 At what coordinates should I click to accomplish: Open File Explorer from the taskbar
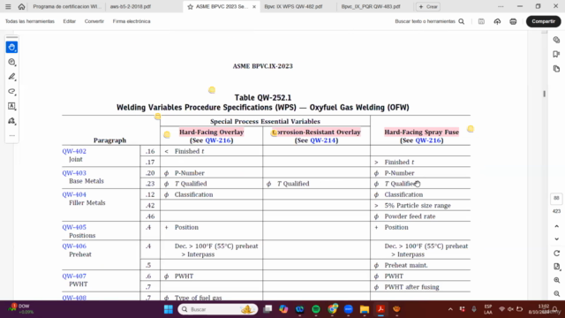365,309
